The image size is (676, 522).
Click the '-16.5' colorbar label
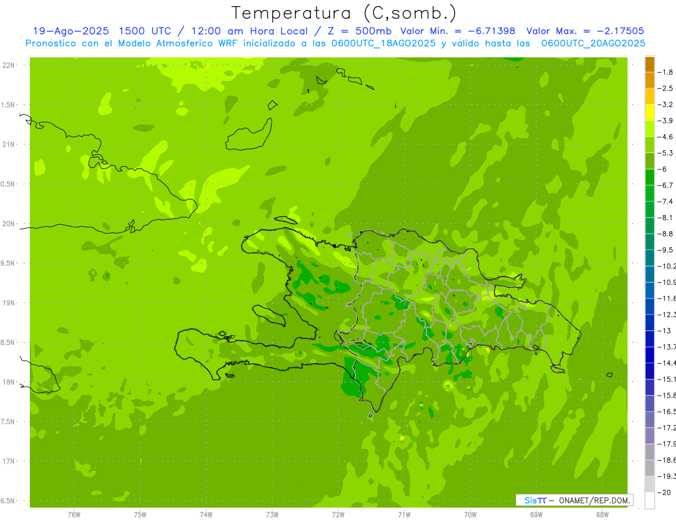pos(667,412)
